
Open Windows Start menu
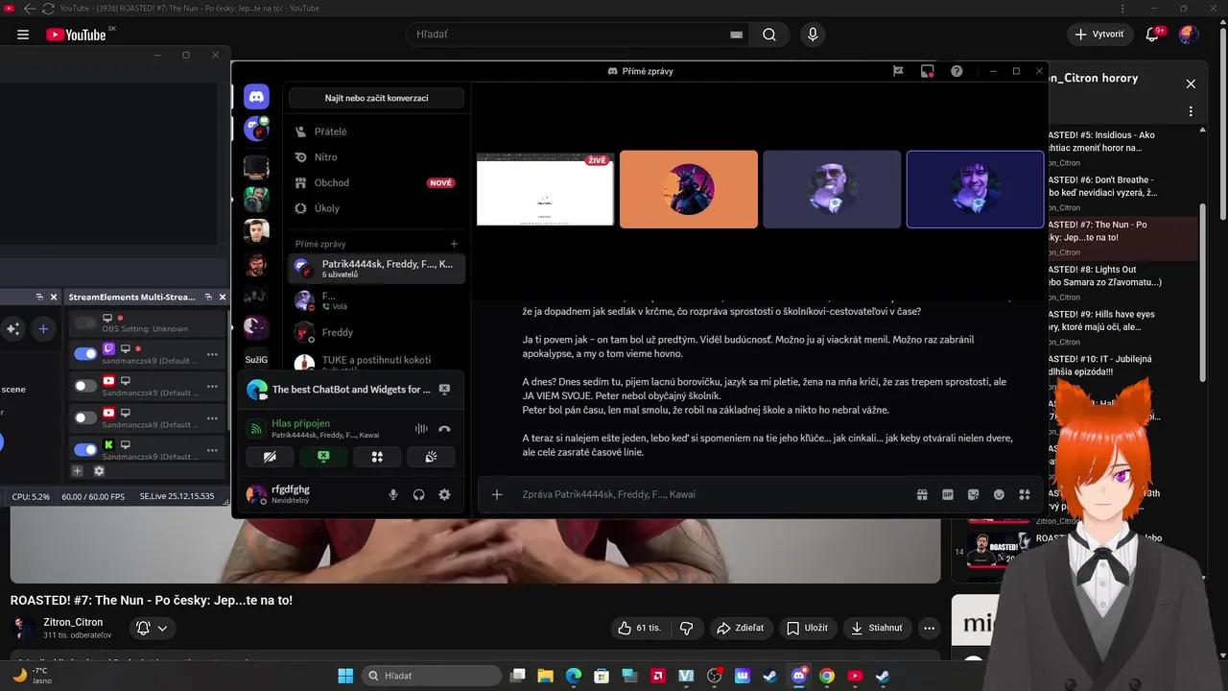point(345,676)
